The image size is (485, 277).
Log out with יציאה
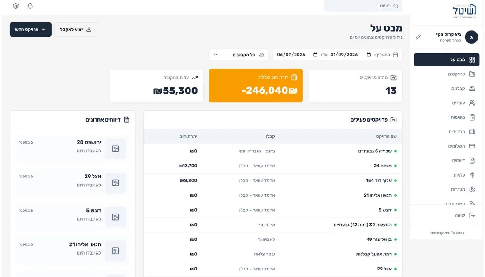(x=447, y=215)
